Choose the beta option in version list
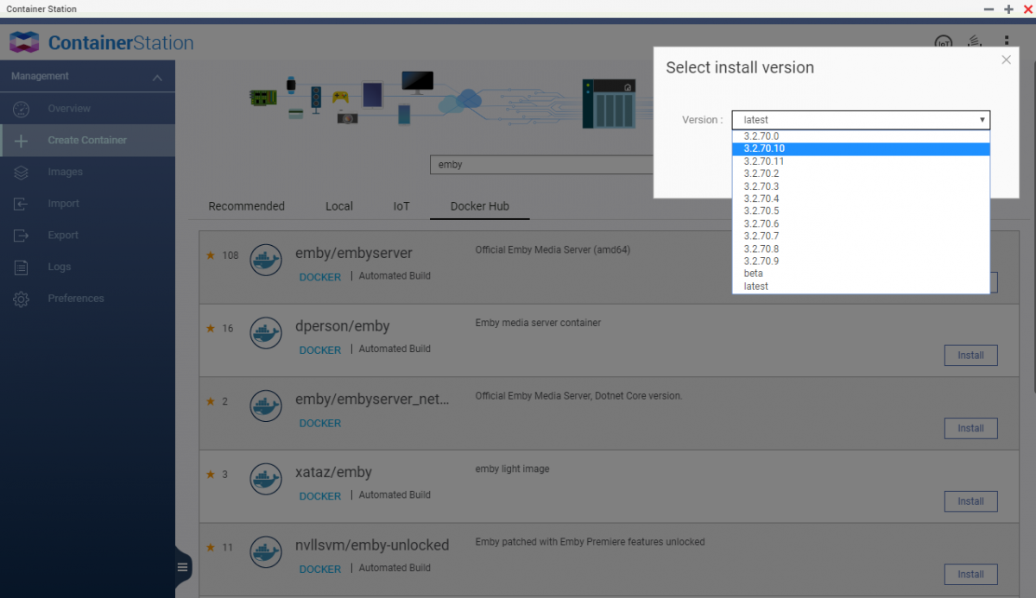The width and height of the screenshot is (1036, 598). click(861, 274)
